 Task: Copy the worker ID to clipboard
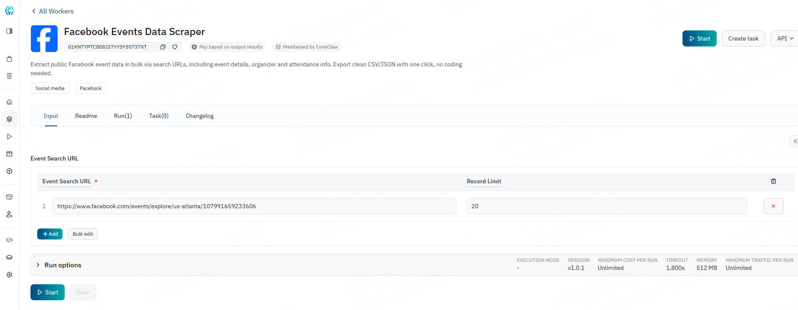pos(163,47)
